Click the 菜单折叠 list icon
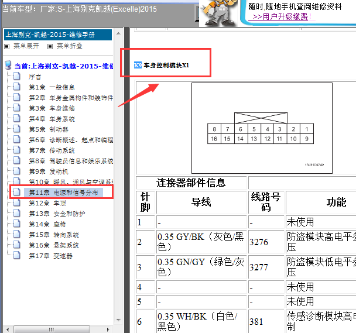Image resolution: width=356 pixels, height=333 pixels. click(x=50, y=46)
